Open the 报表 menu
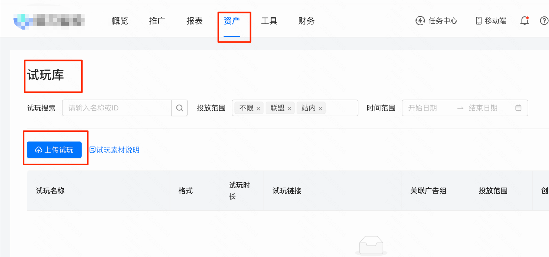This screenshot has width=549, height=257. pos(195,21)
